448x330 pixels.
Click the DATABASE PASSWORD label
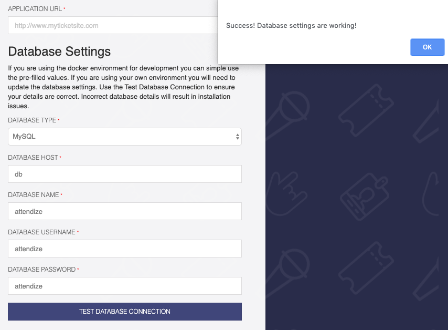tap(41, 270)
